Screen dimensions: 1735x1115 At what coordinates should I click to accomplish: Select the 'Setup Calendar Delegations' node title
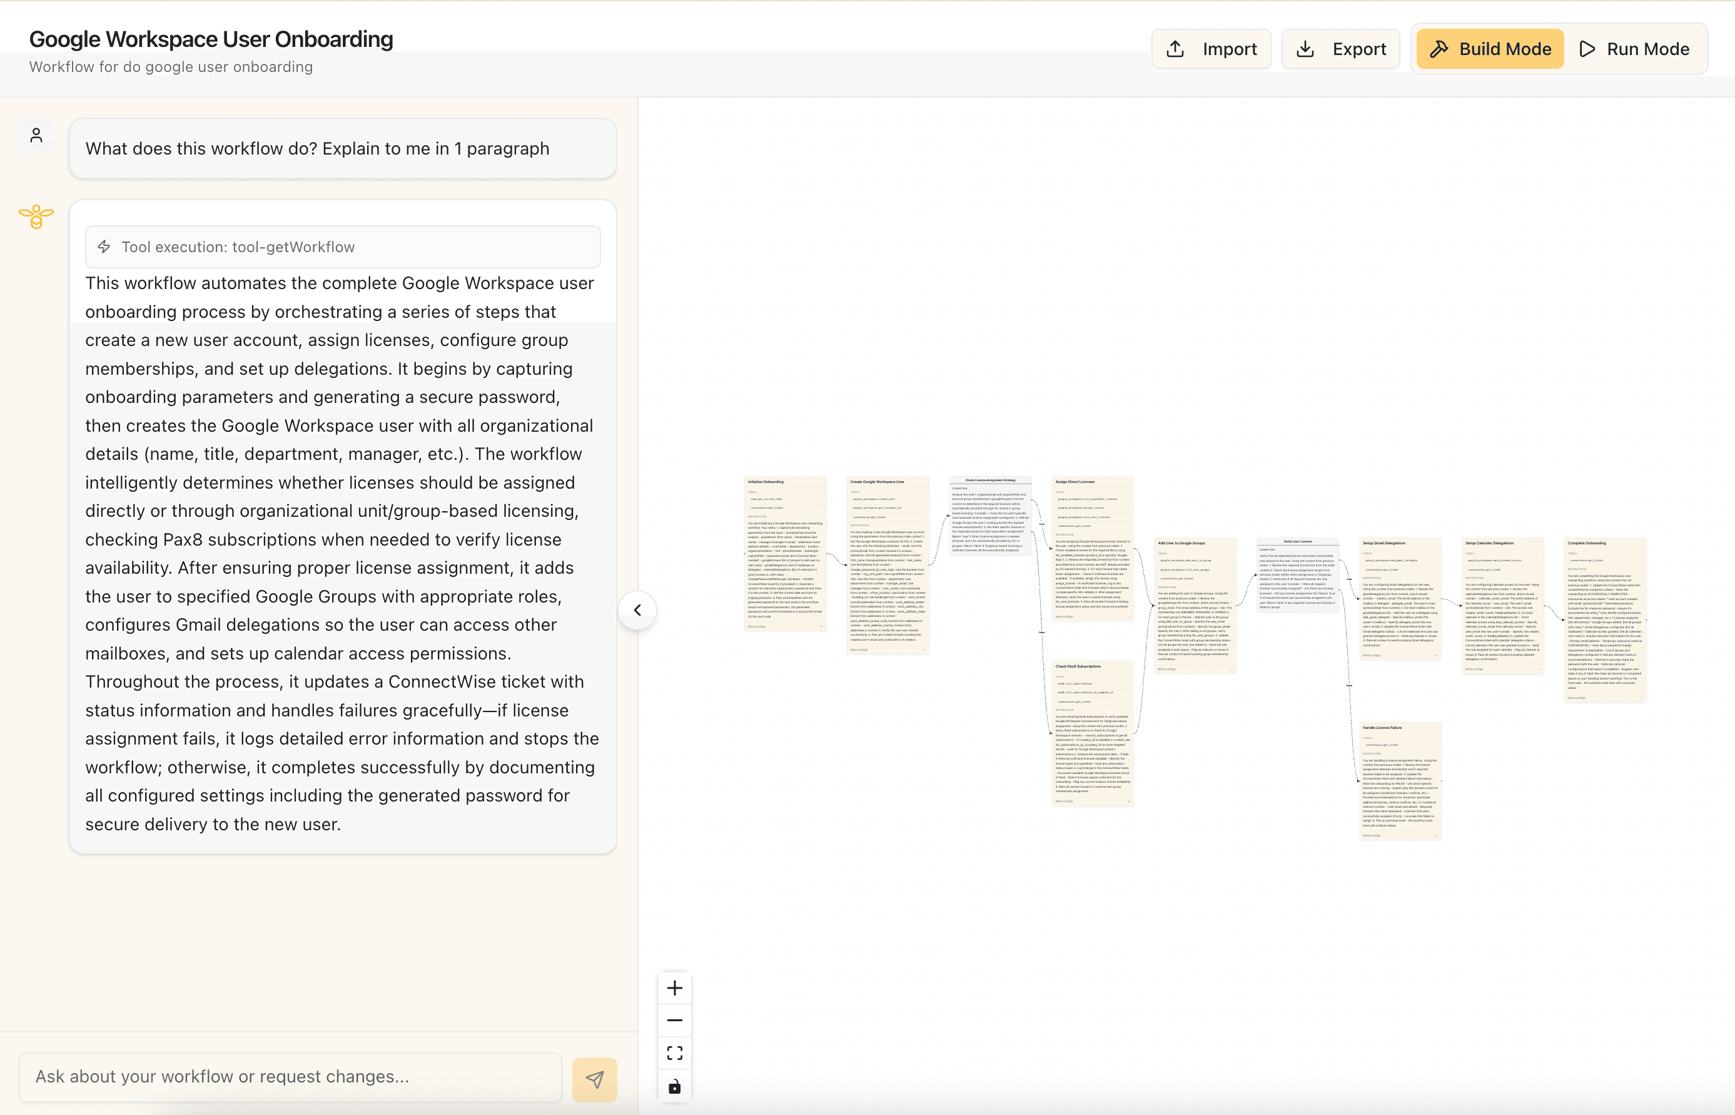click(1489, 543)
